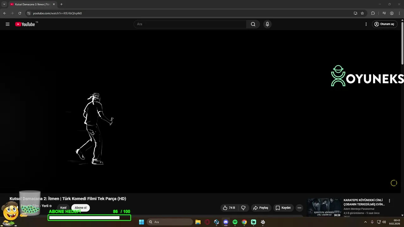Image resolution: width=404 pixels, height=227 pixels.
Task: Open the Paylaş share dialog
Action: [261, 208]
